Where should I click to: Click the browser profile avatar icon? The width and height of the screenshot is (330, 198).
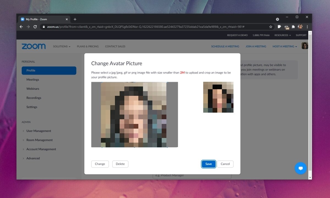tap(300, 27)
